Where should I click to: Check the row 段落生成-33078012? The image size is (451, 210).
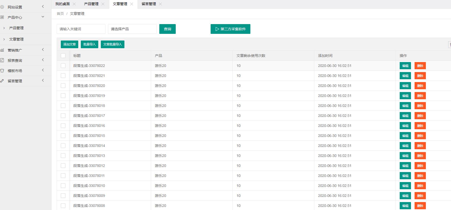point(63,166)
